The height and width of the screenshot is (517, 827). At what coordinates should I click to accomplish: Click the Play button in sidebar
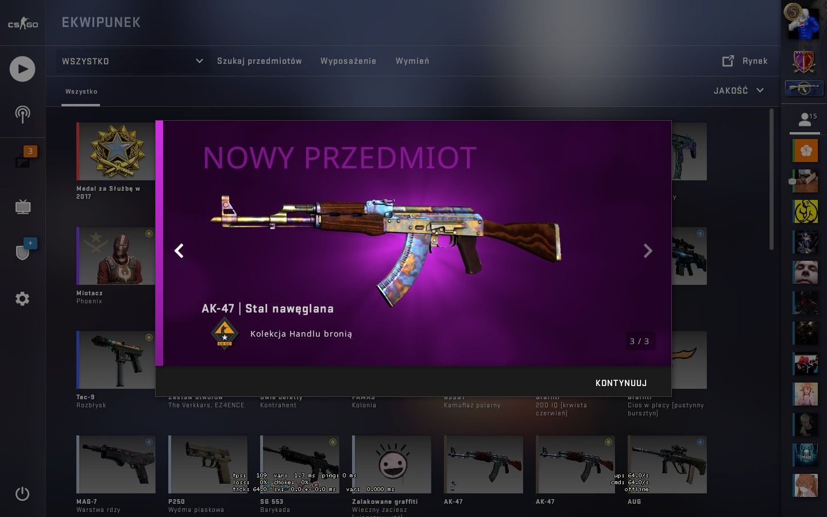[x=22, y=69]
